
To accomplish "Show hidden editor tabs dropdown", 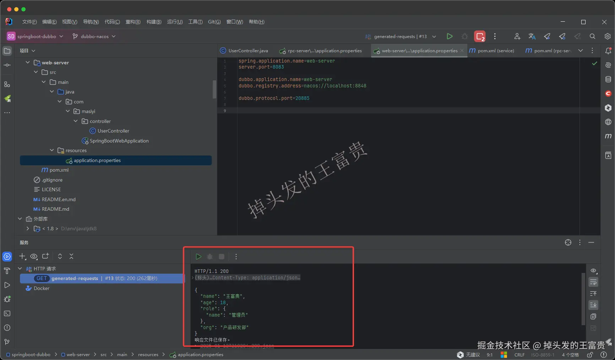I will pos(581,50).
